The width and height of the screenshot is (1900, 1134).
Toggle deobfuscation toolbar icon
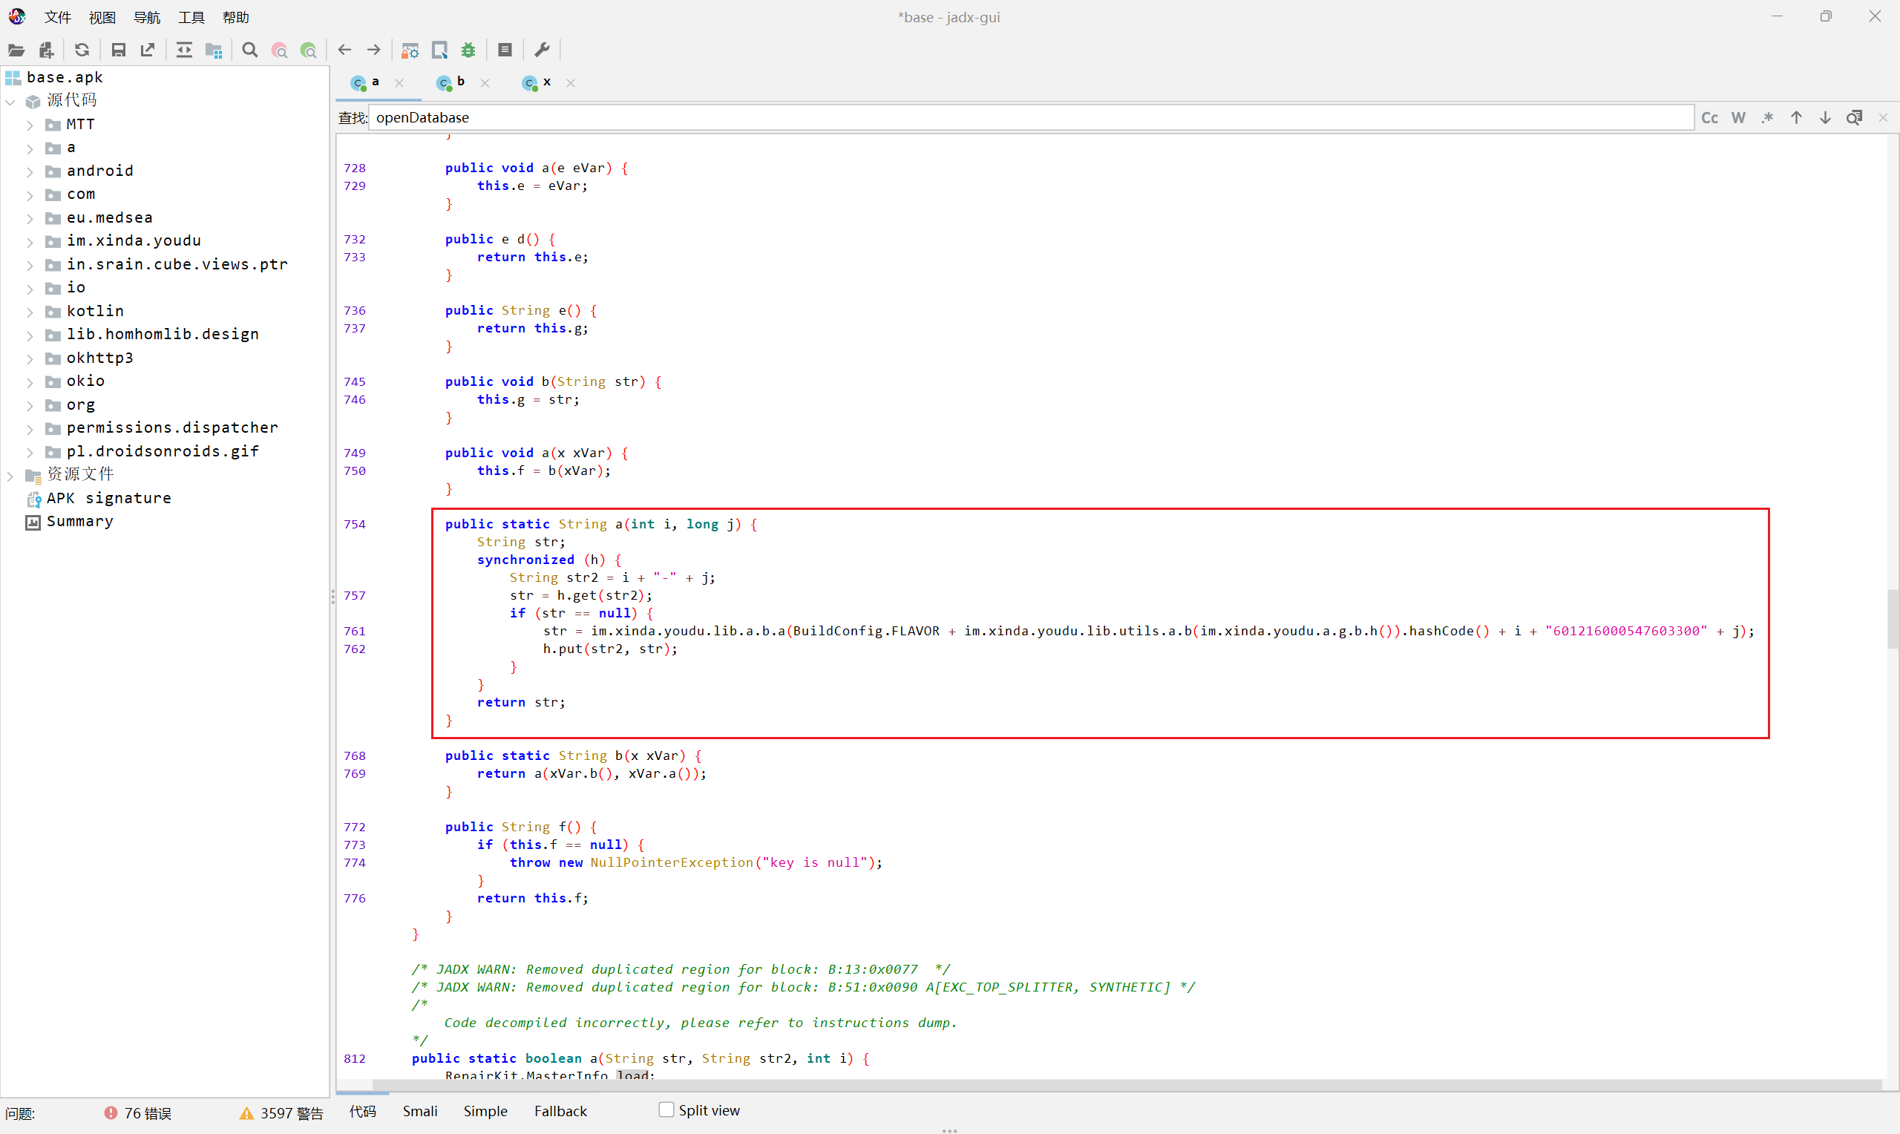pos(410,50)
